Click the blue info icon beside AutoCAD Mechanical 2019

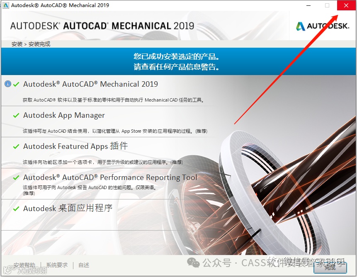pos(8,84)
